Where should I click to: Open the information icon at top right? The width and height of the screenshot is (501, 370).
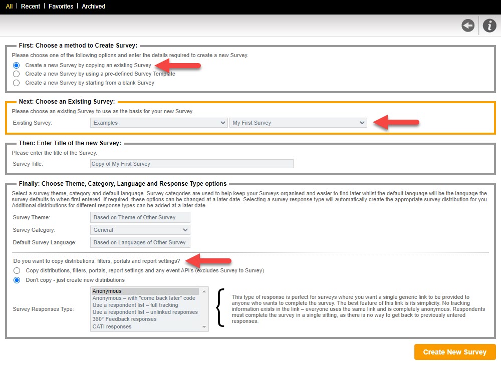click(489, 26)
